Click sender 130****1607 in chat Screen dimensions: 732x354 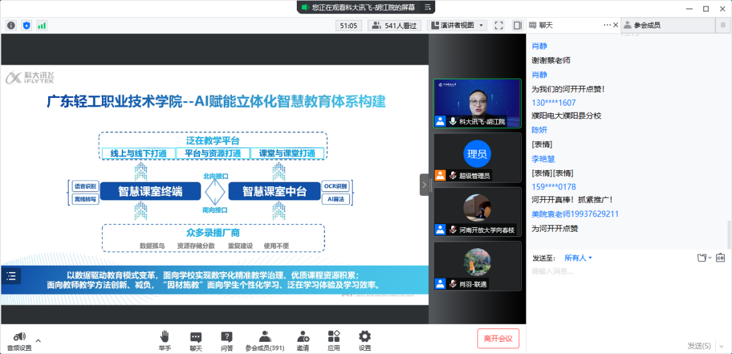click(x=554, y=102)
